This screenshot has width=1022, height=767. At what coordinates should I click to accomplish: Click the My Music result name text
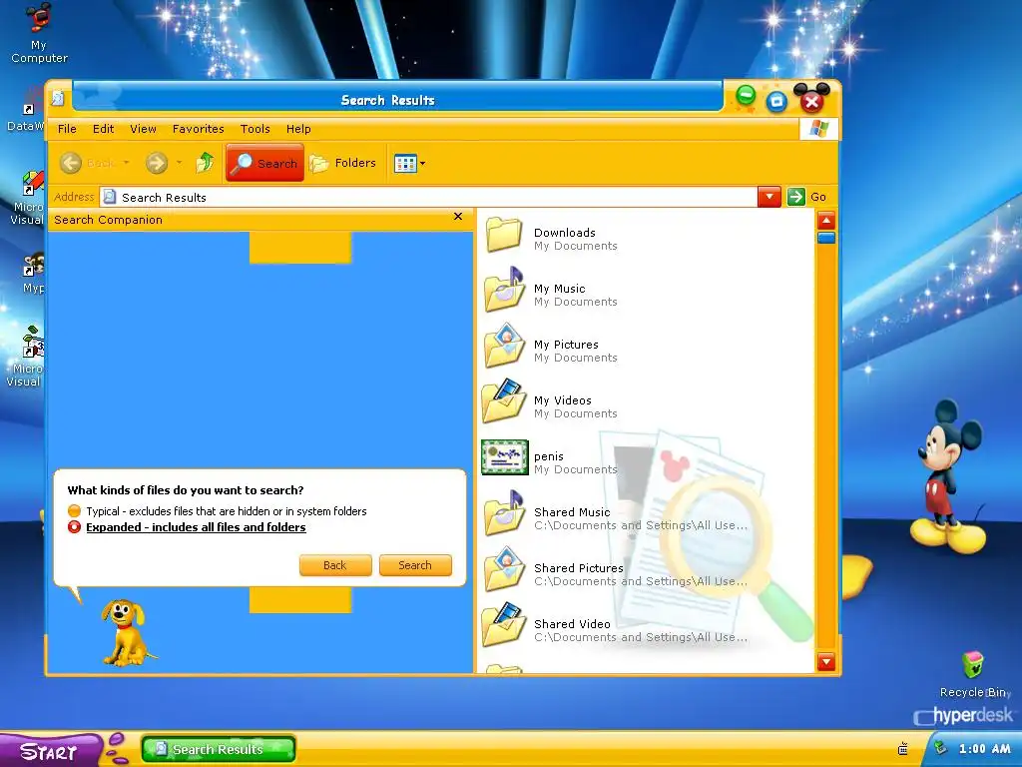pos(559,289)
